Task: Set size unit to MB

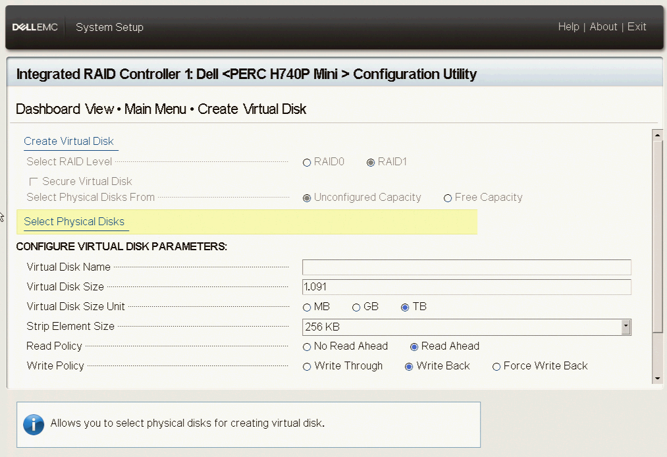Action: click(307, 308)
